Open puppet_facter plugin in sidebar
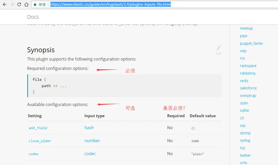 point(251,43)
